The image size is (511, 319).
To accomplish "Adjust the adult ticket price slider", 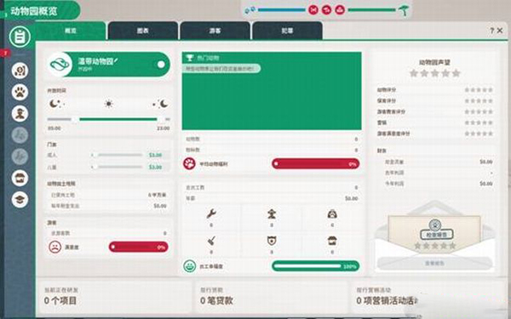I will (x=117, y=155).
